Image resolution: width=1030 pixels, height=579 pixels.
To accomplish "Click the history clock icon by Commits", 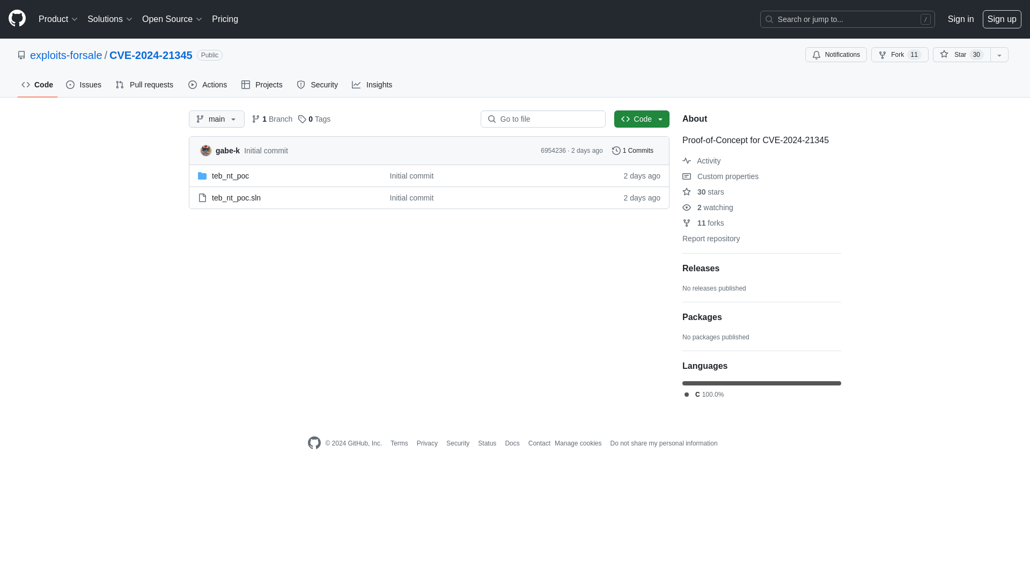I will [x=616, y=151].
